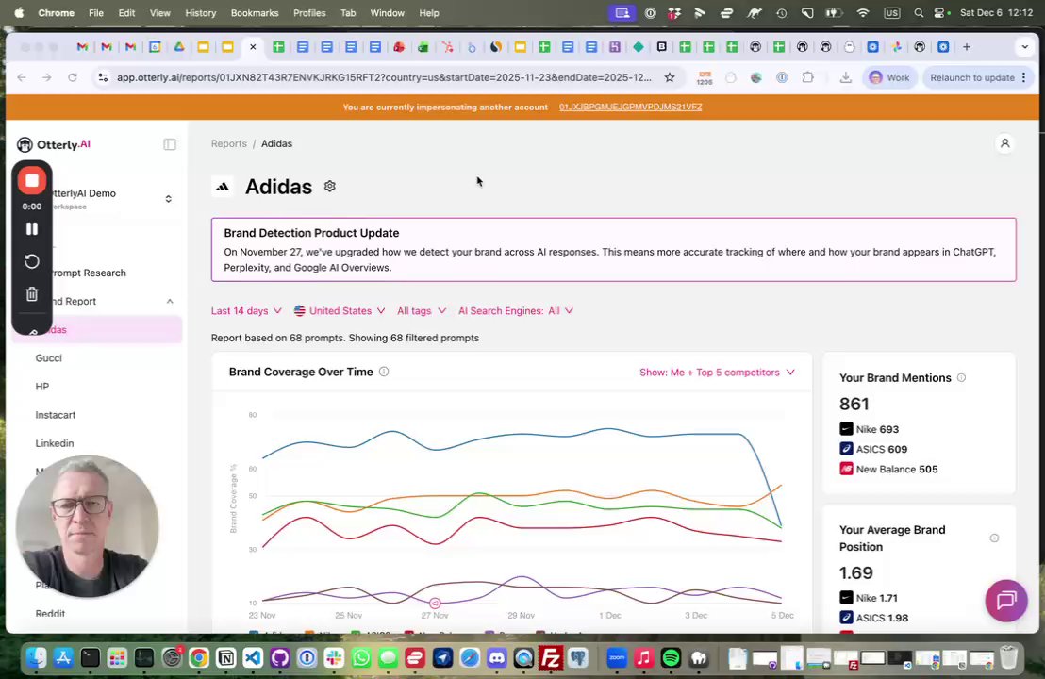Screen dimensions: 1045x679
Task: Open Chrome downloads icon
Action: point(845,77)
